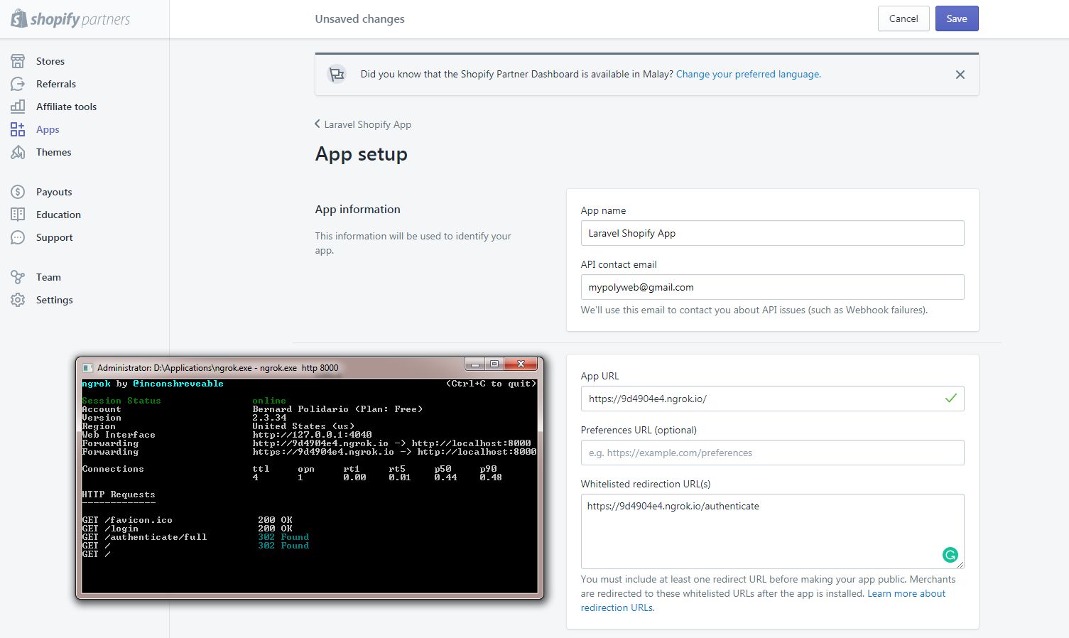Click the Affiliate tools chart icon
Viewport: 1069px width, 638px height.
pyautogui.click(x=18, y=107)
